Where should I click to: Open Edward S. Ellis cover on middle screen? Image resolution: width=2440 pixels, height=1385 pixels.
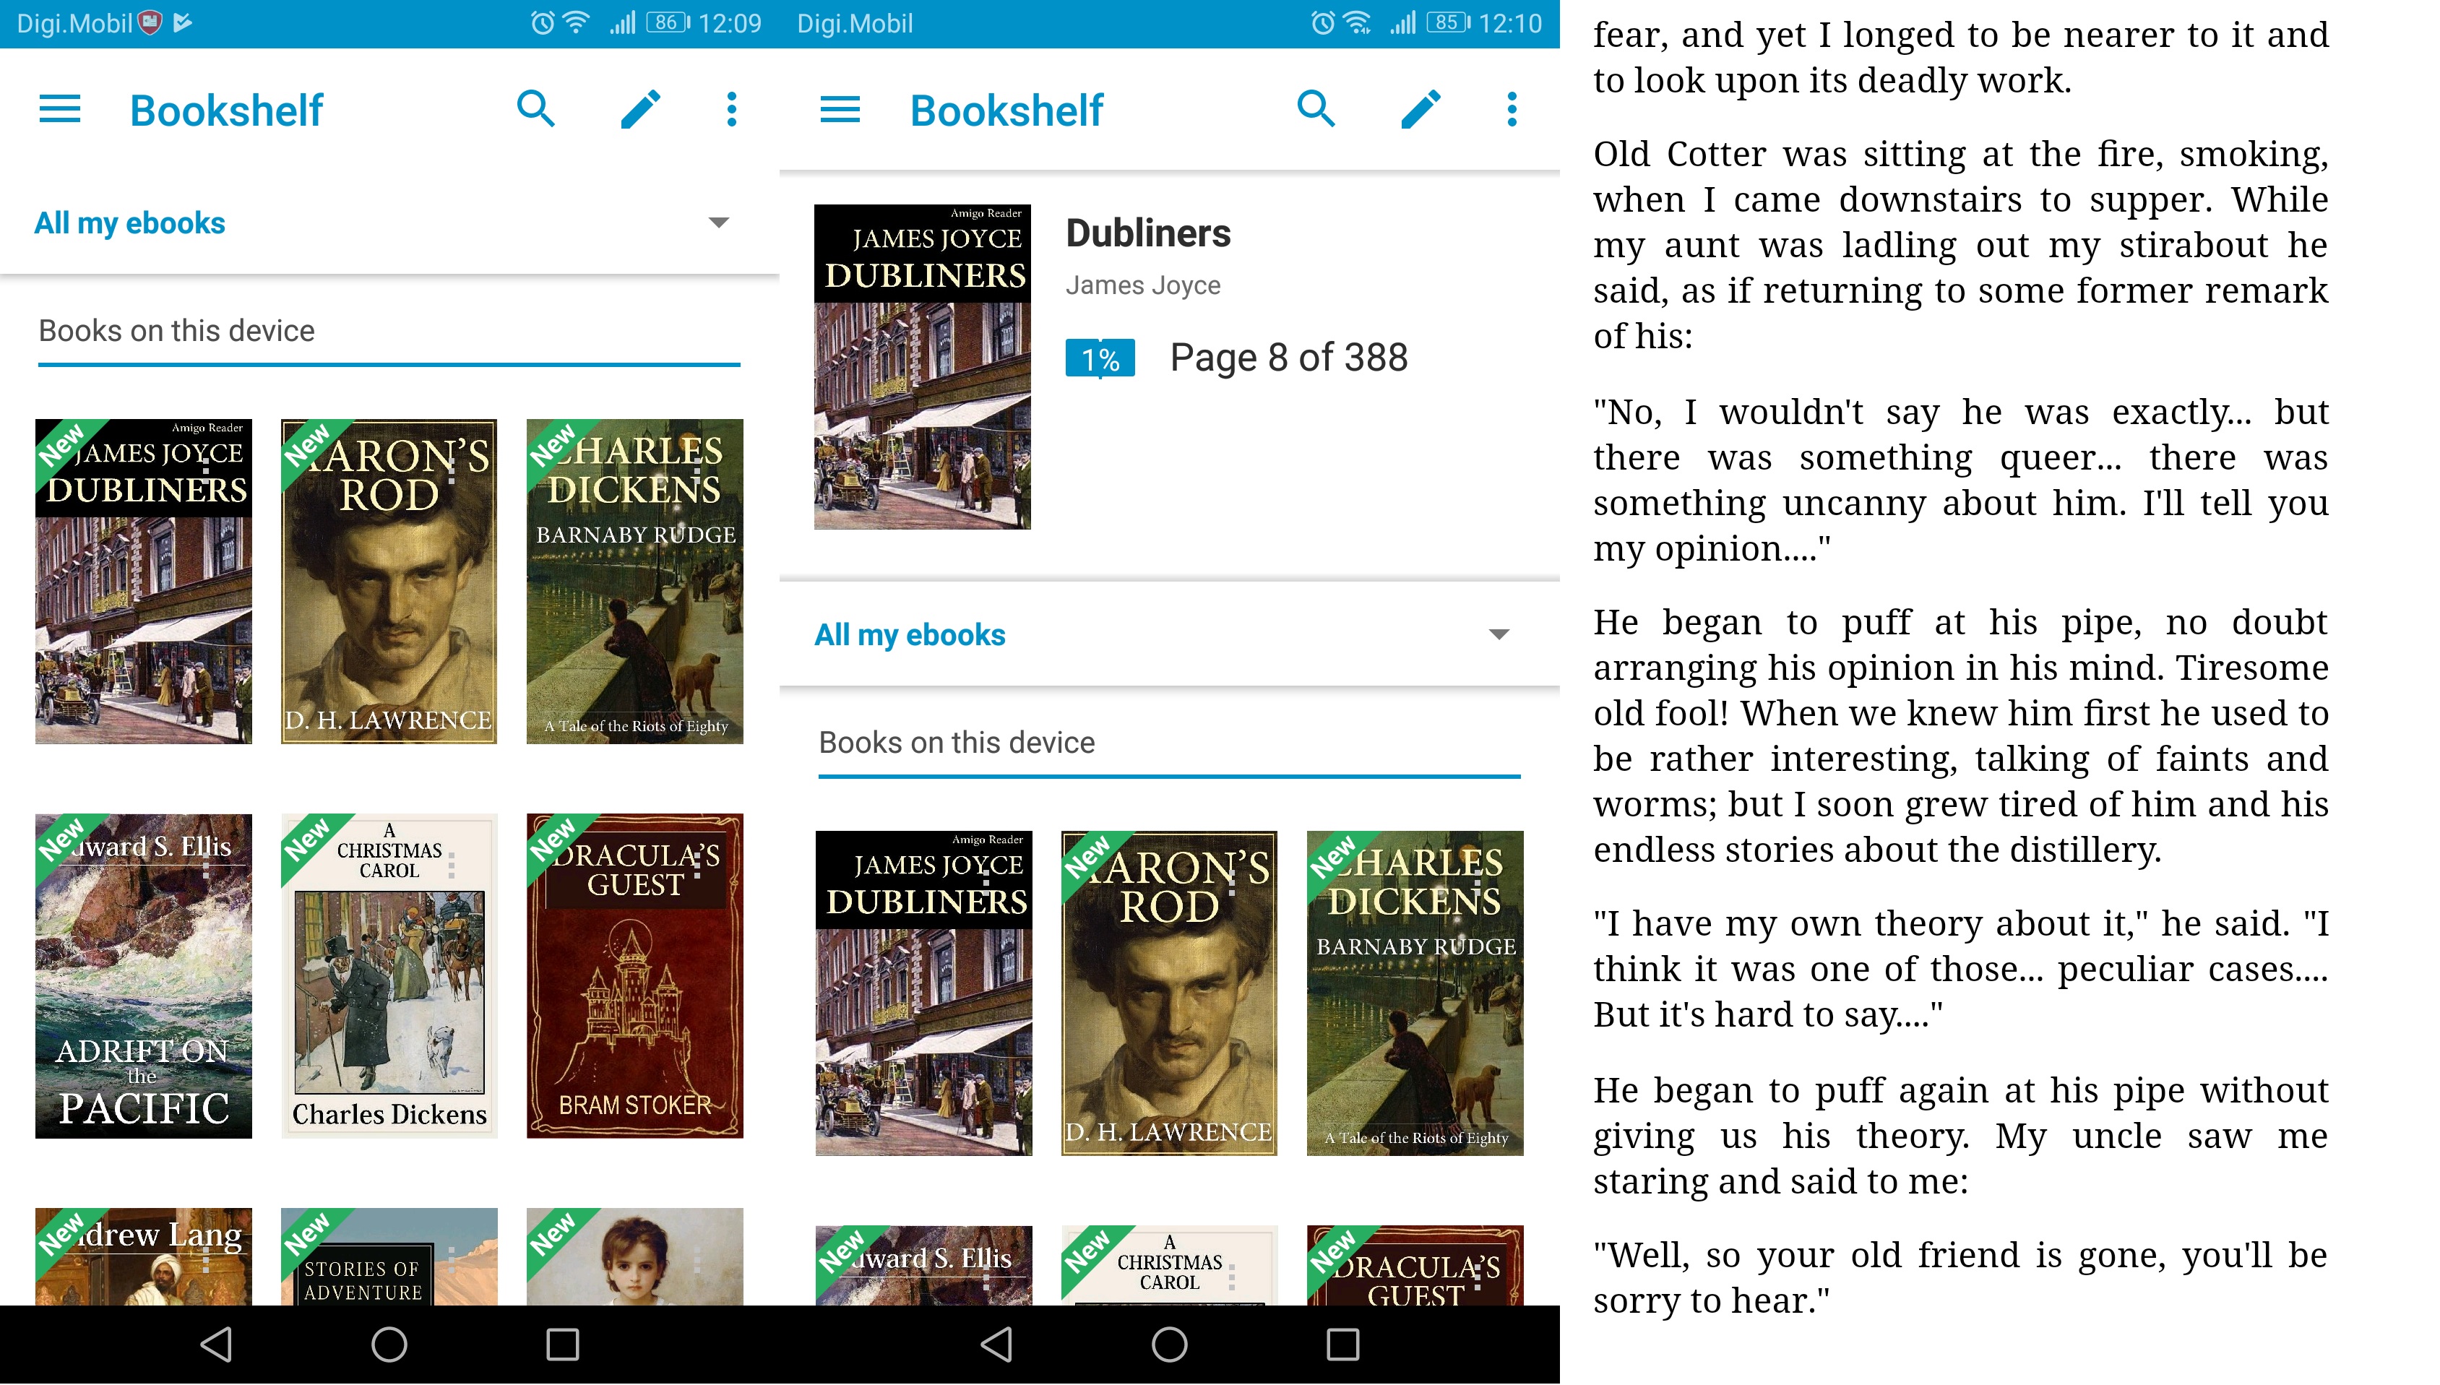tap(923, 1265)
